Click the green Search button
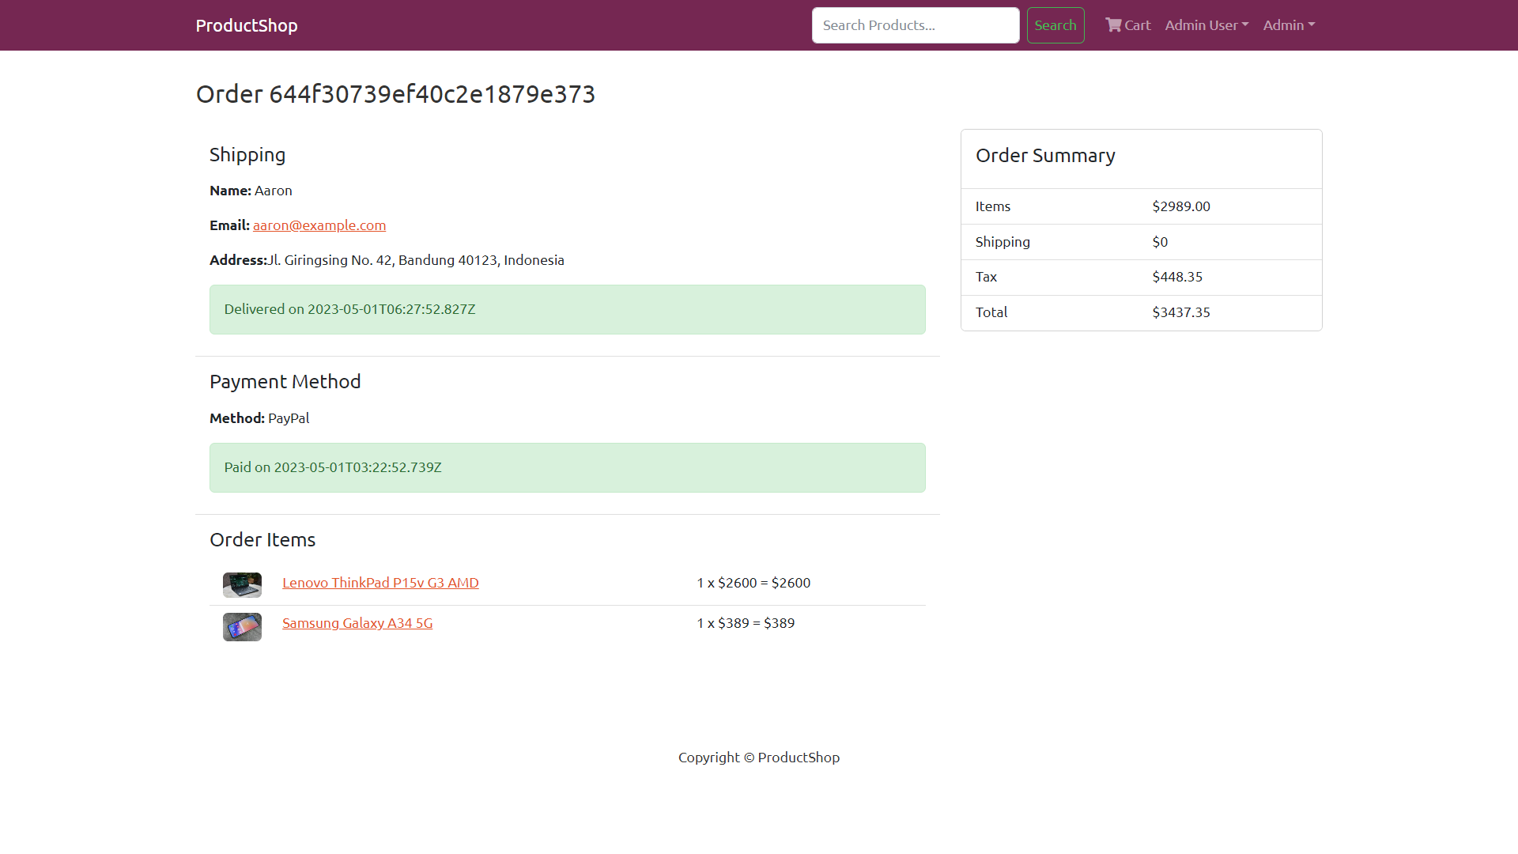 pyautogui.click(x=1055, y=25)
